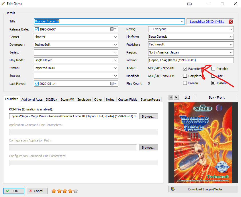This screenshot has width=241, height=197.
Task: Expand the Series dropdown
Action: click(x=115, y=52)
